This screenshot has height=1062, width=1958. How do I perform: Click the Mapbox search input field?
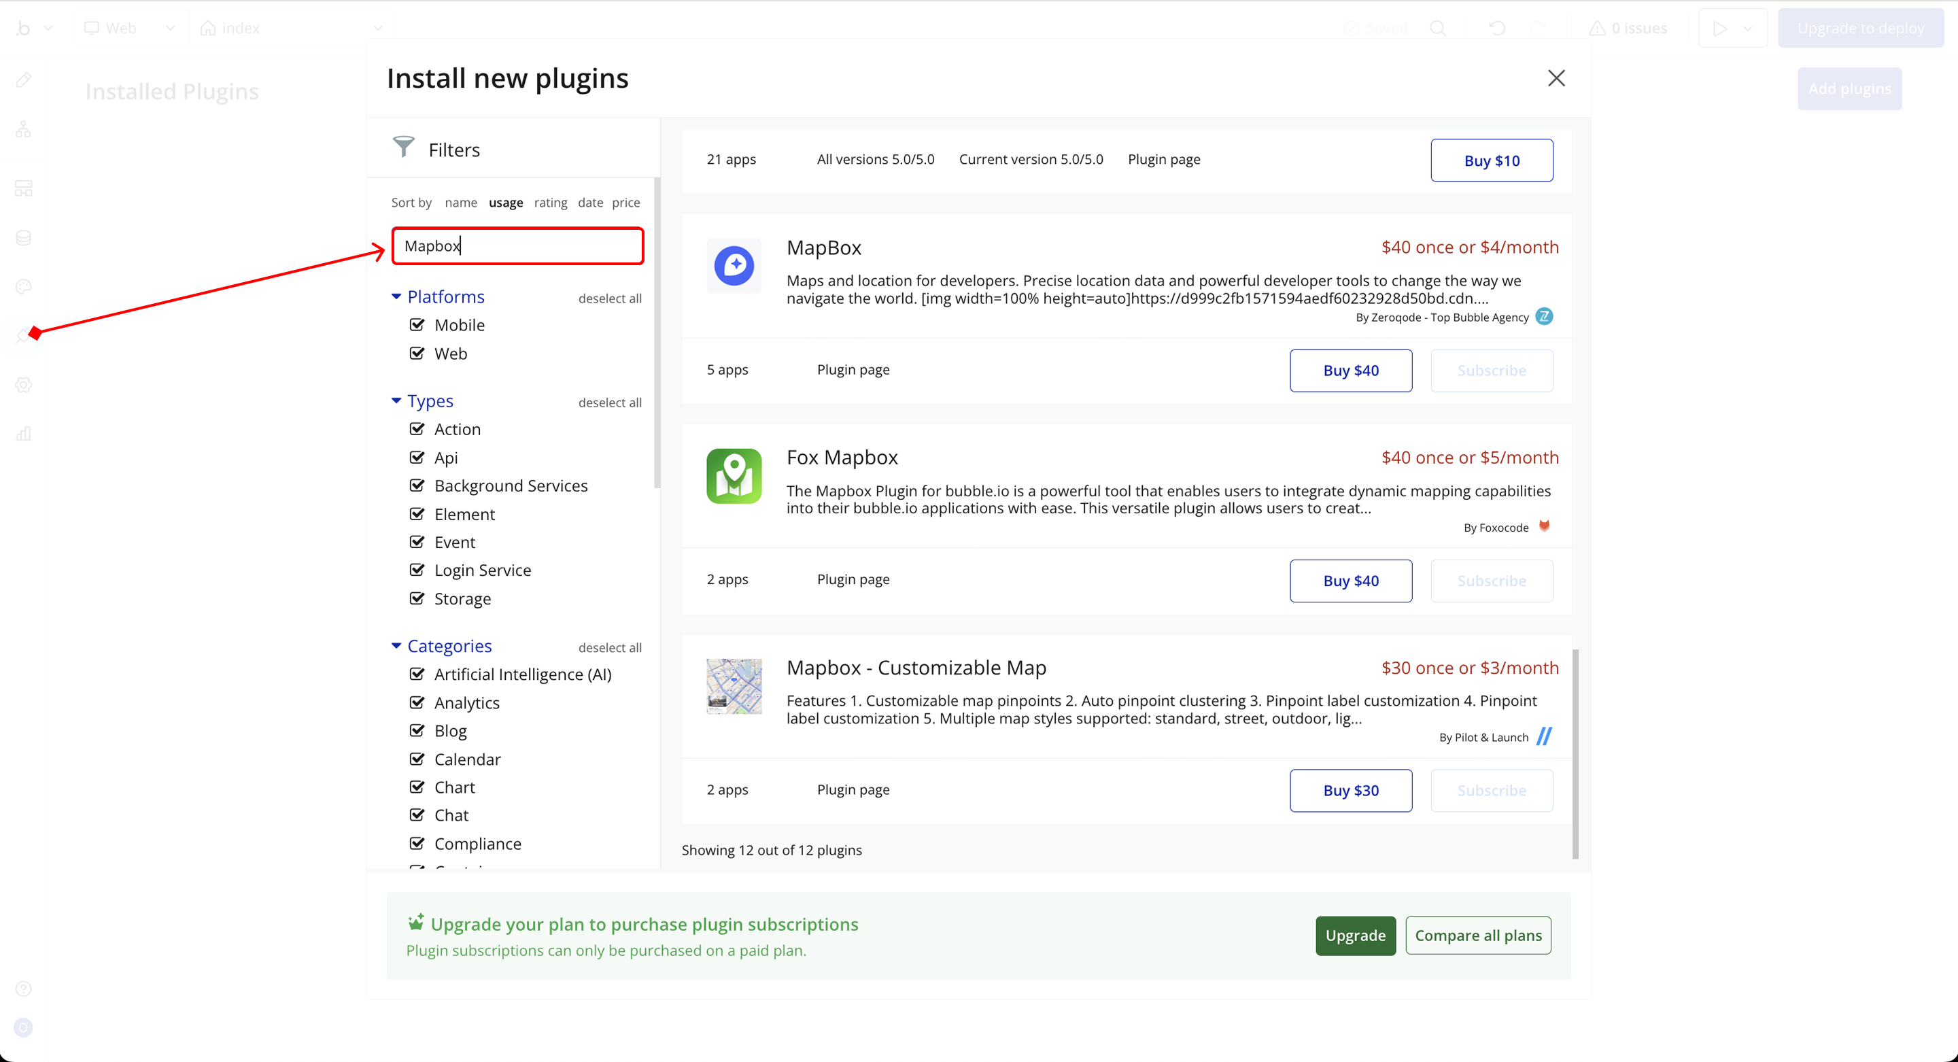517,245
